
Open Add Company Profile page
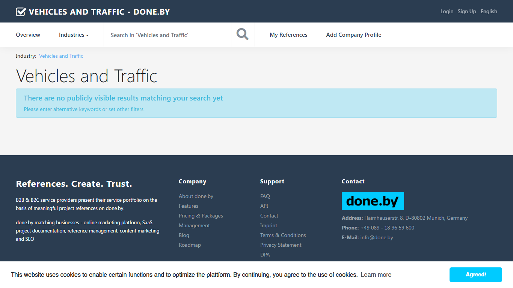point(353,35)
